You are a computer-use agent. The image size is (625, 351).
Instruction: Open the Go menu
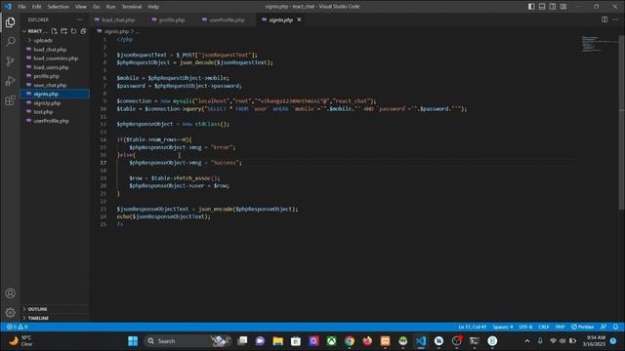click(97, 7)
